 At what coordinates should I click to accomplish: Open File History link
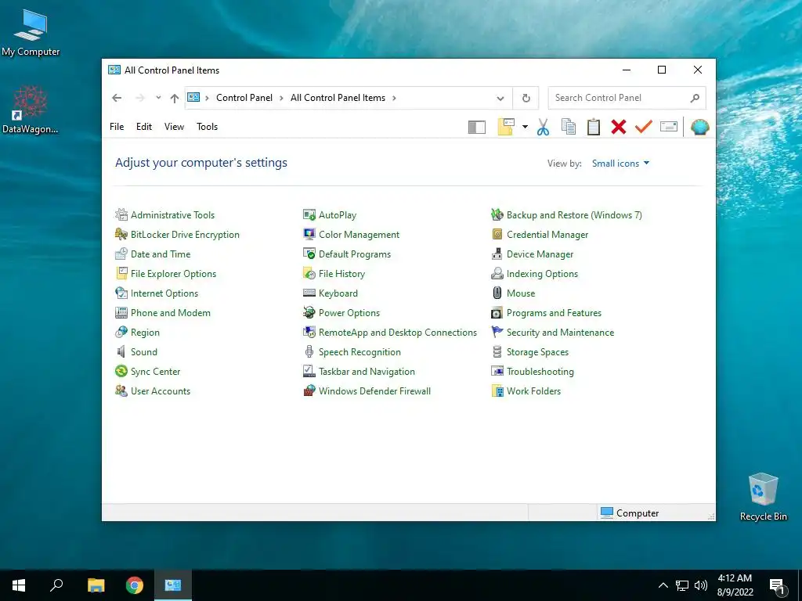[x=341, y=273]
